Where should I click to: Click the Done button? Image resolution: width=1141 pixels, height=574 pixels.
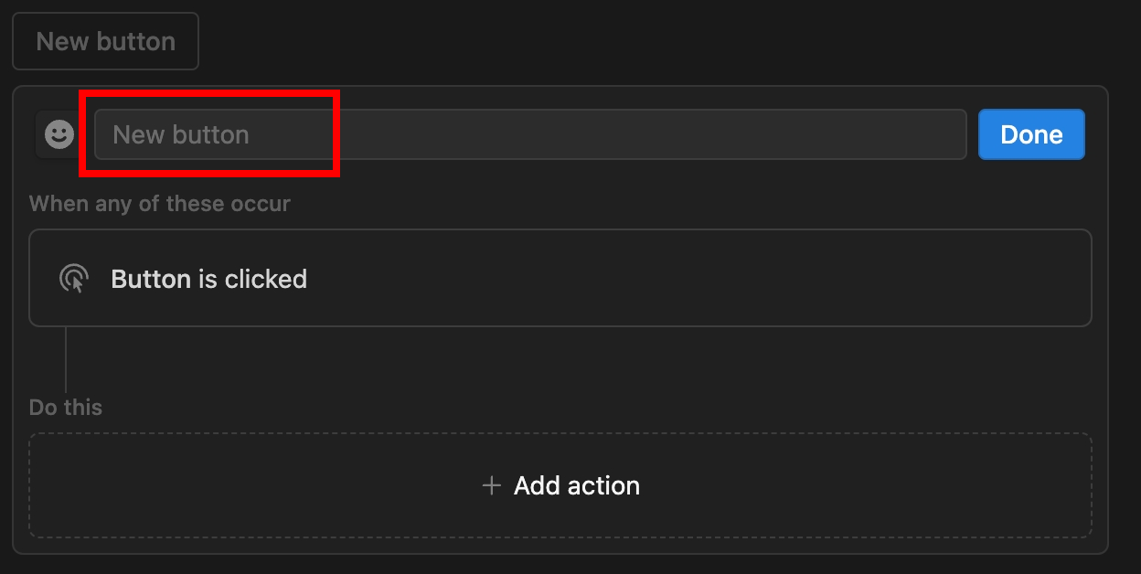[x=1031, y=134]
